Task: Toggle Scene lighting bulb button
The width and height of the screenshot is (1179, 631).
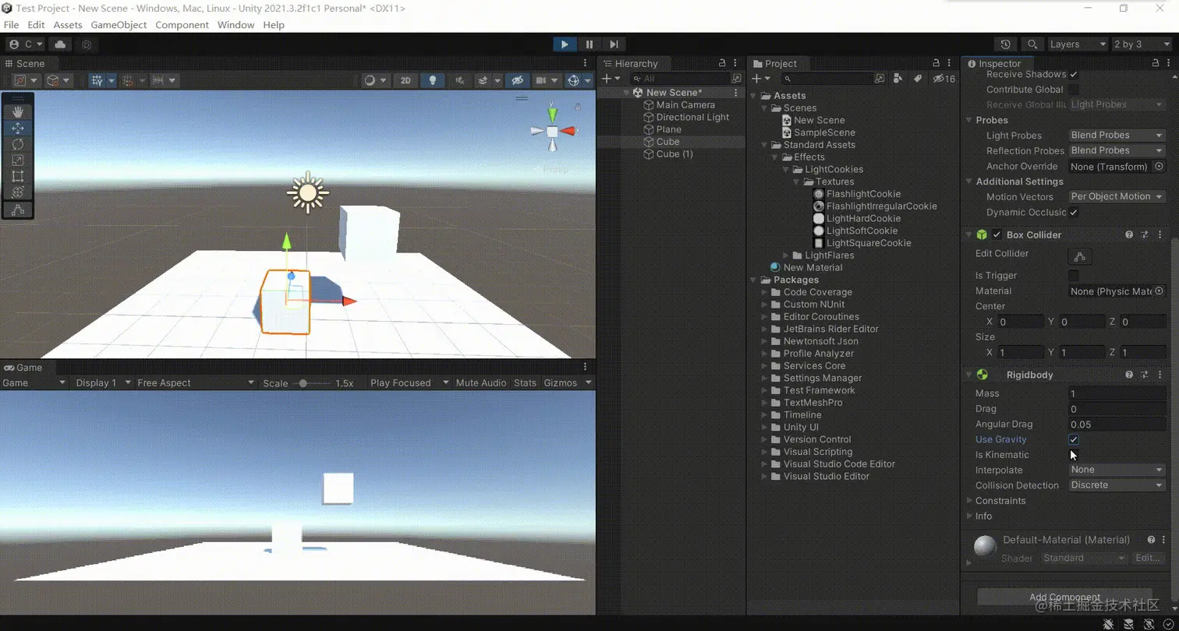Action: 432,80
